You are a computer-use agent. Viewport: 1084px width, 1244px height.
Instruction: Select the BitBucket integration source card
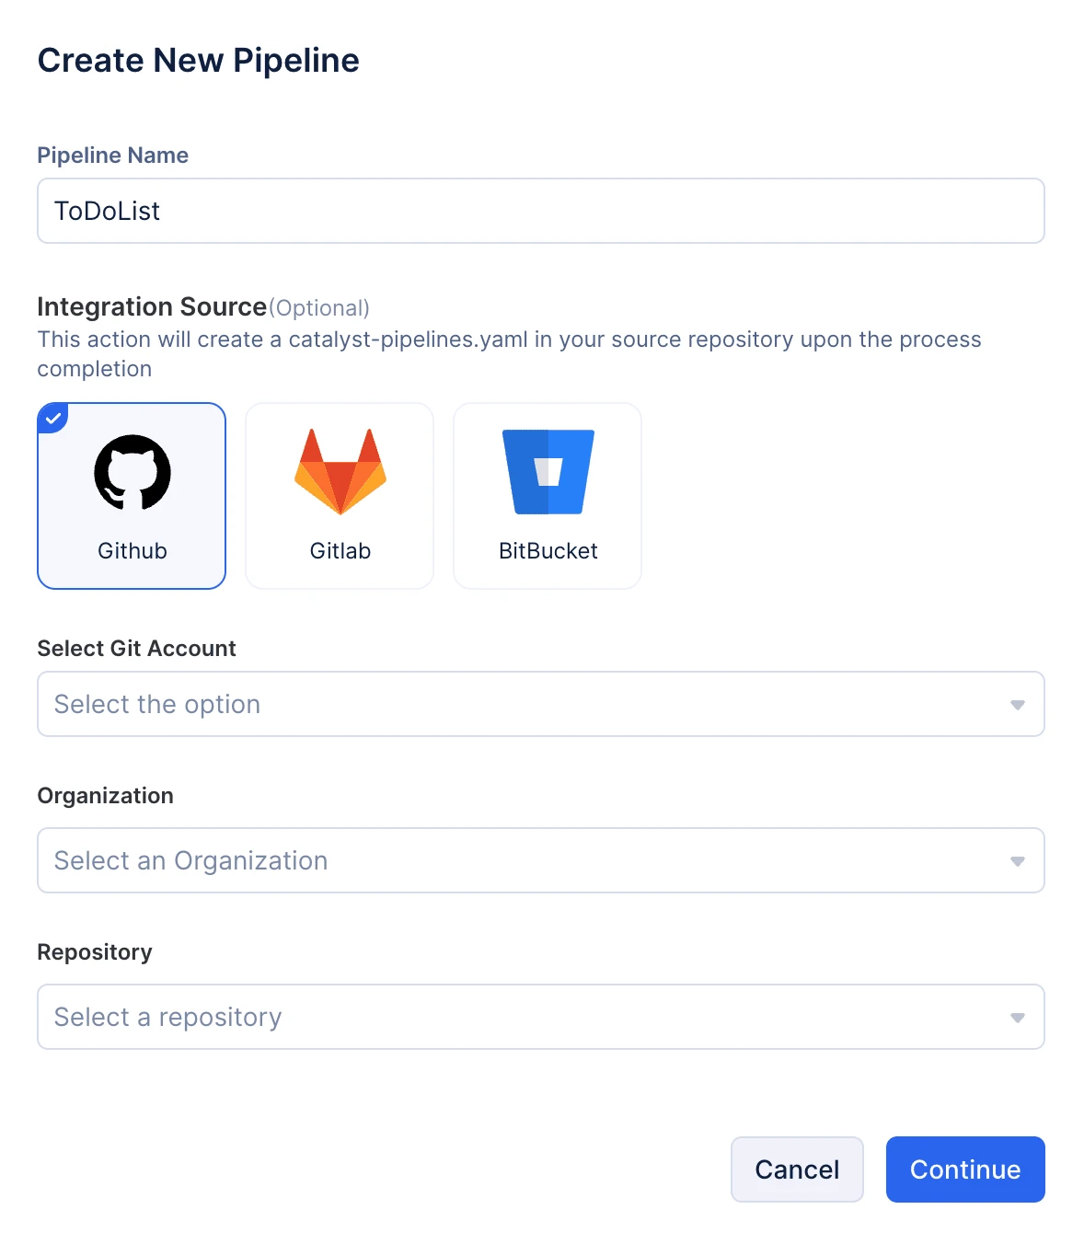coord(548,496)
